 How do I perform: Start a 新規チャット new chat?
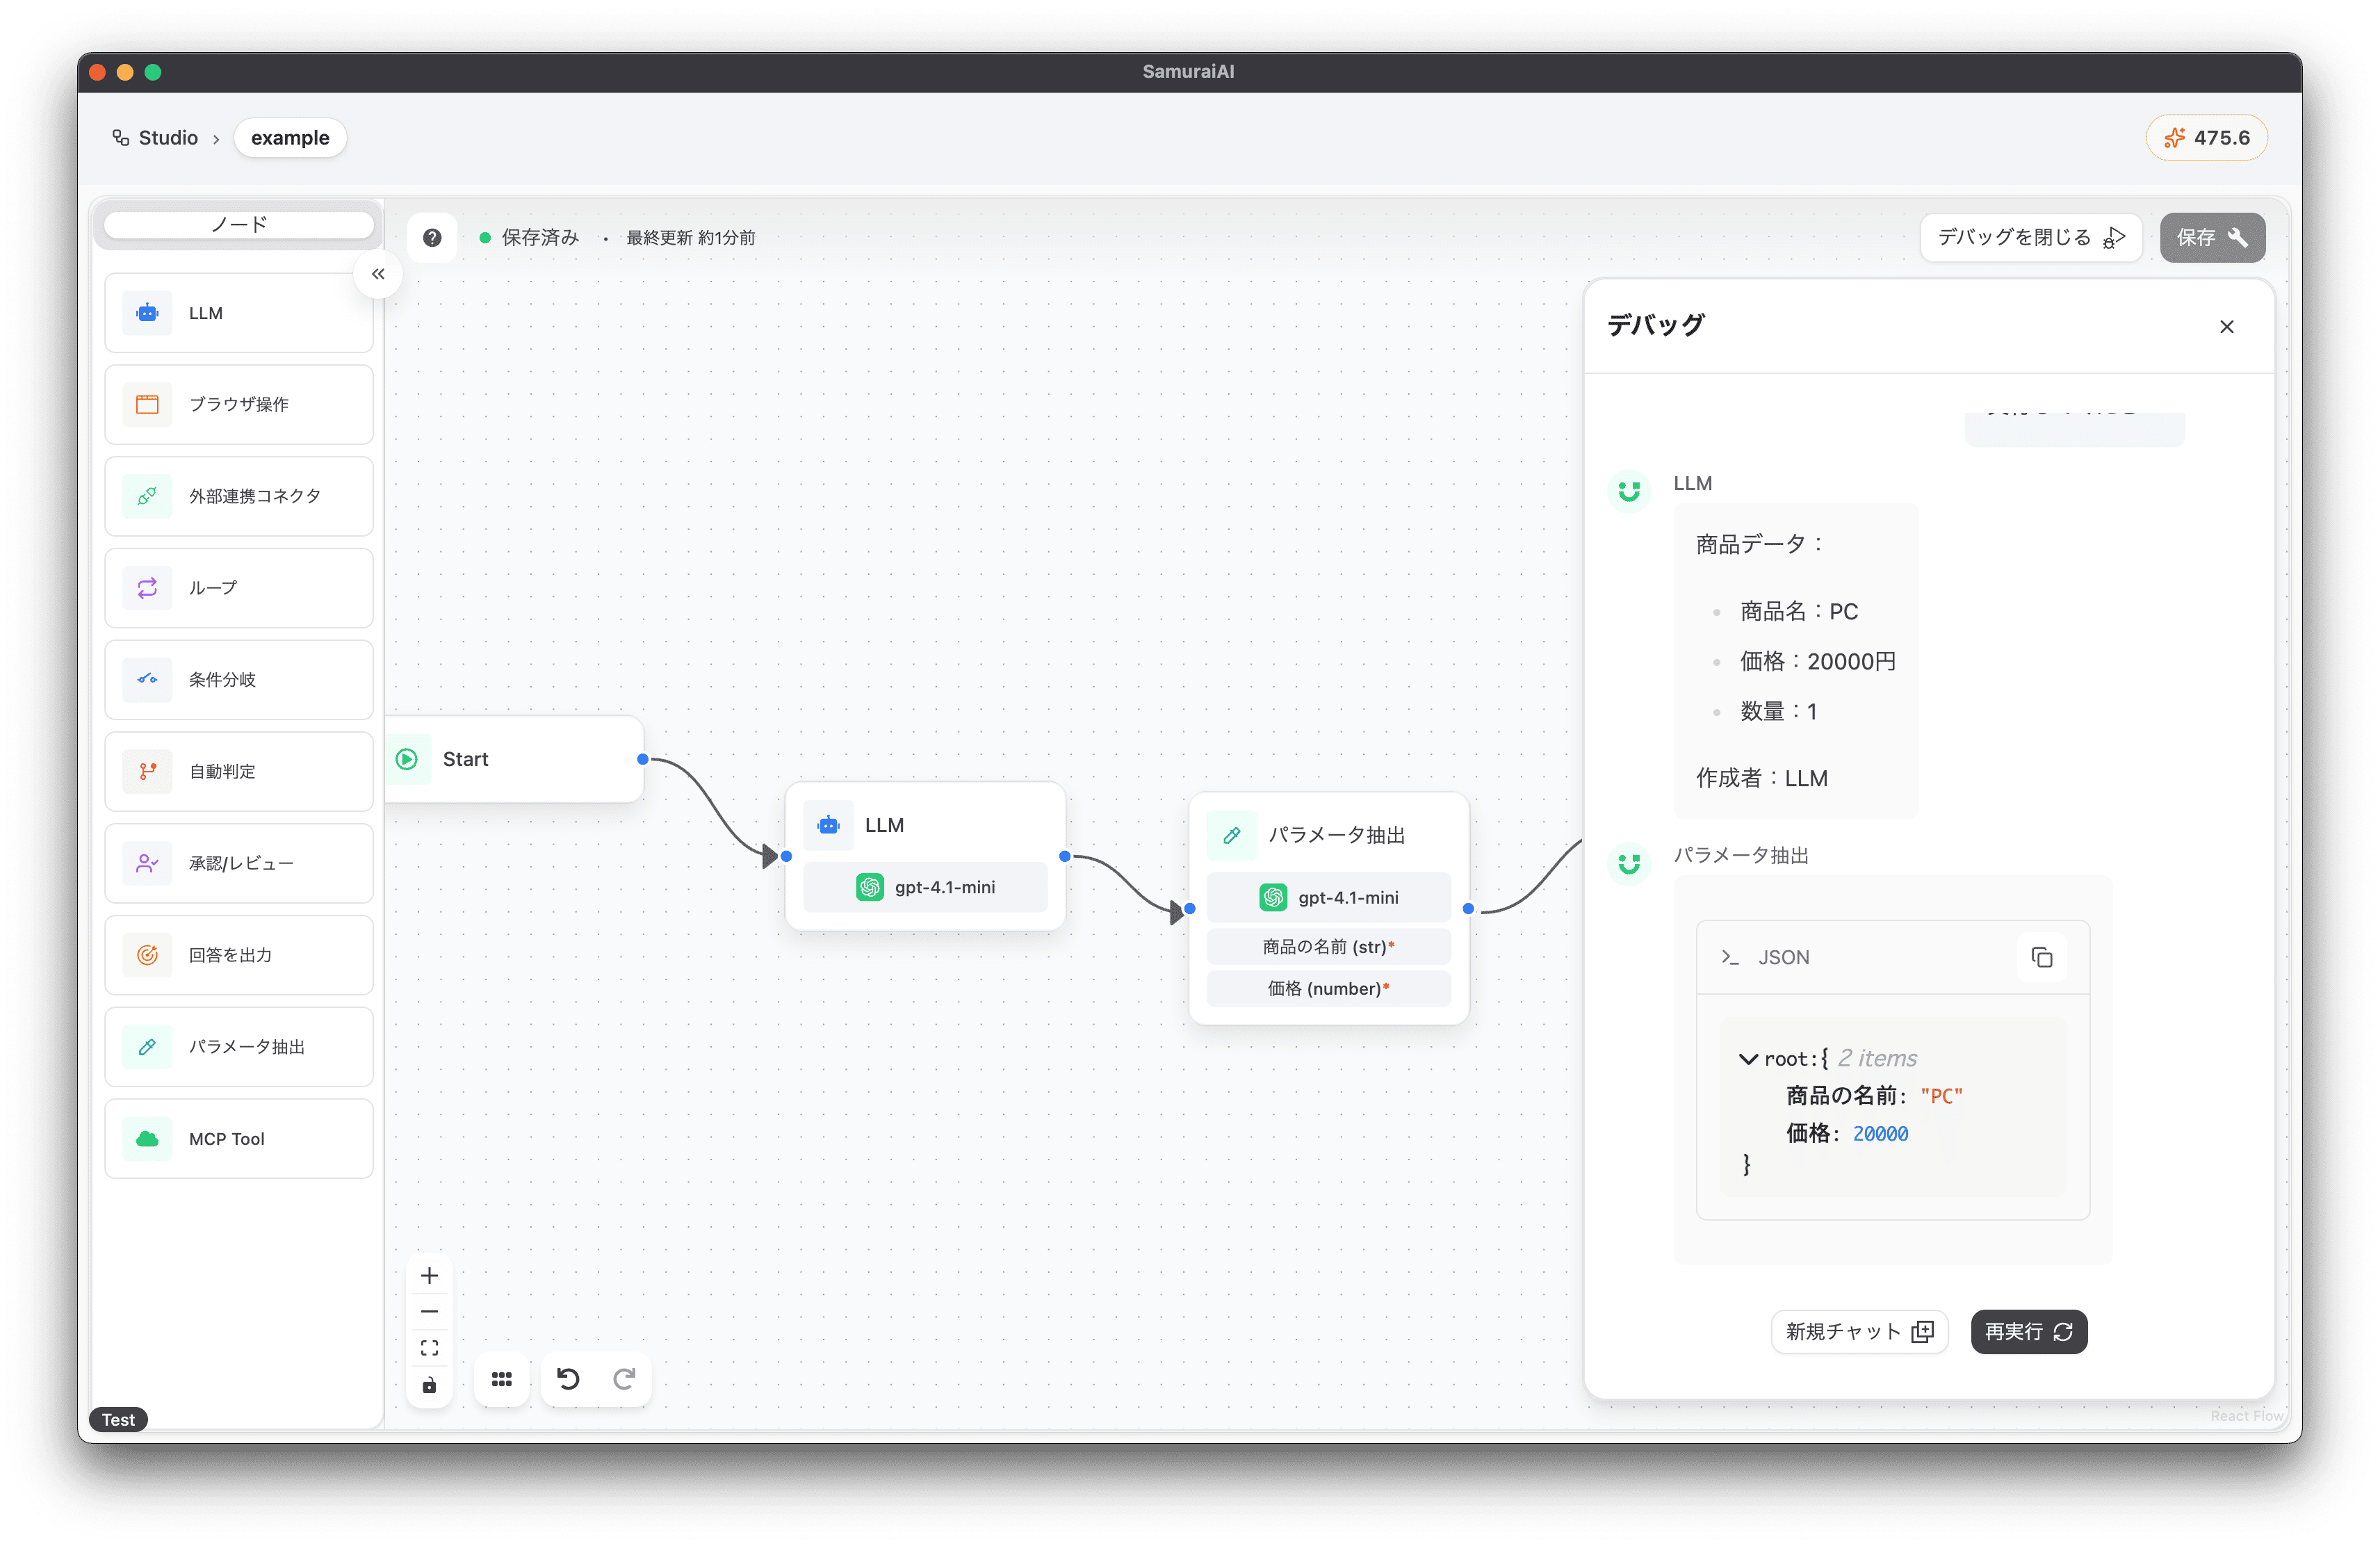tap(1859, 1332)
